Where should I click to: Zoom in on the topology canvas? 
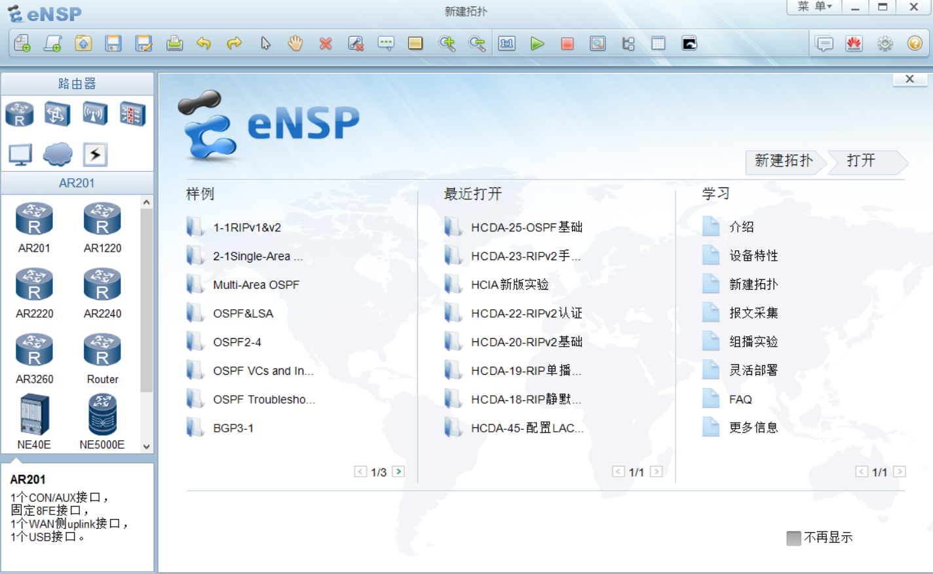pyautogui.click(x=447, y=43)
